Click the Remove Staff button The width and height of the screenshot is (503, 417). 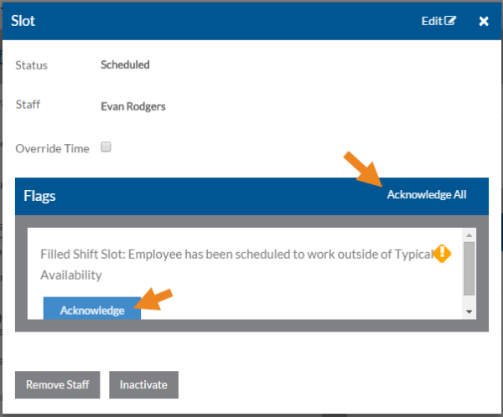[x=58, y=385]
